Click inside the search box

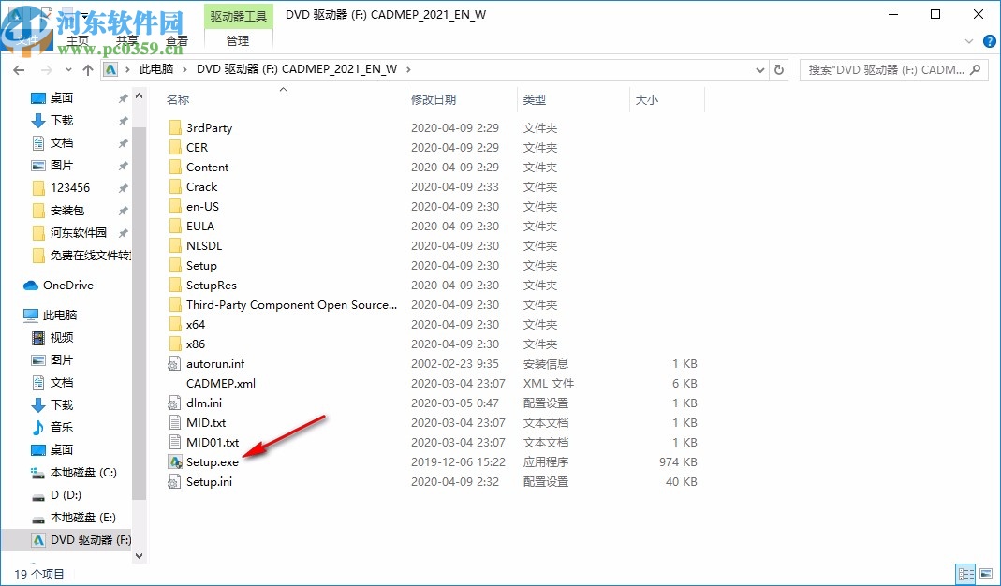(894, 68)
